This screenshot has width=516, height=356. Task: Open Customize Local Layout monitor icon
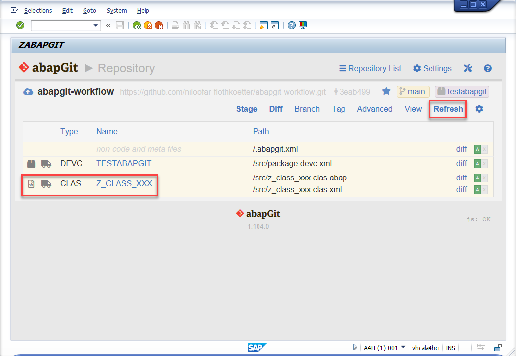point(303,25)
